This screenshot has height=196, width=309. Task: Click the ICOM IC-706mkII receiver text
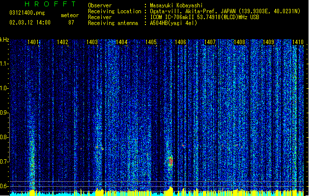(204, 17)
